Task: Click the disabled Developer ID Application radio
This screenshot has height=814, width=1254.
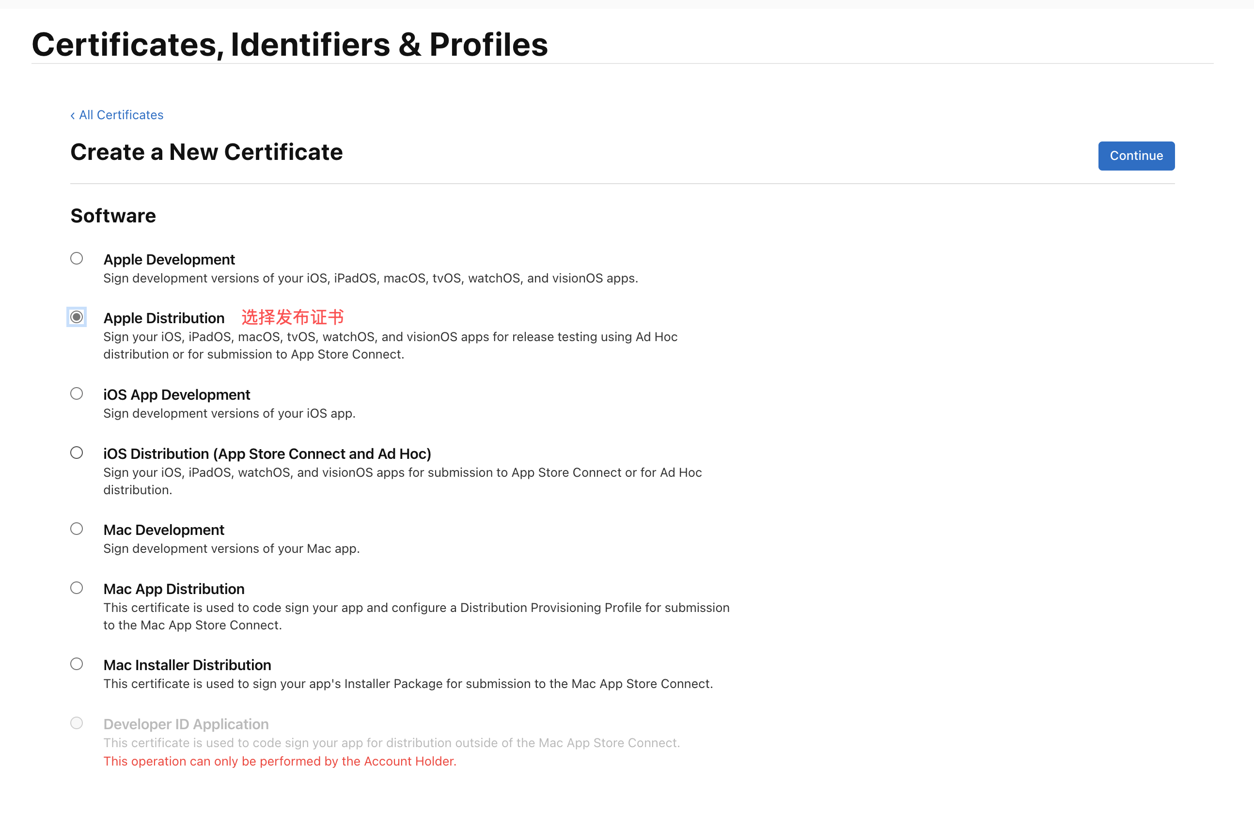Action: (x=77, y=723)
